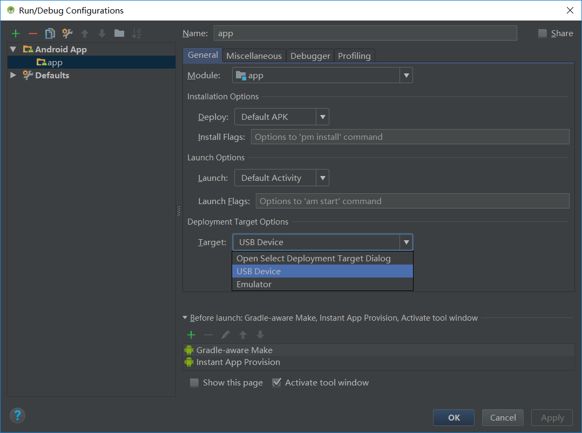The image size is (582, 433).
Task: Open the Deploy dropdown
Action: click(322, 117)
